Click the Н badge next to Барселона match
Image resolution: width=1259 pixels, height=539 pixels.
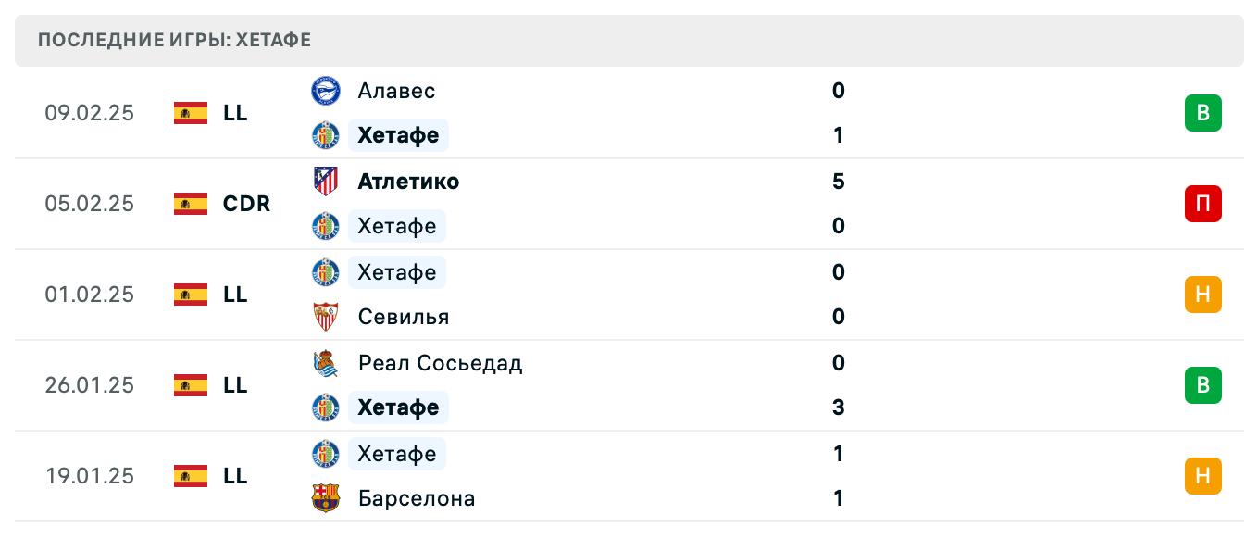tap(1203, 476)
